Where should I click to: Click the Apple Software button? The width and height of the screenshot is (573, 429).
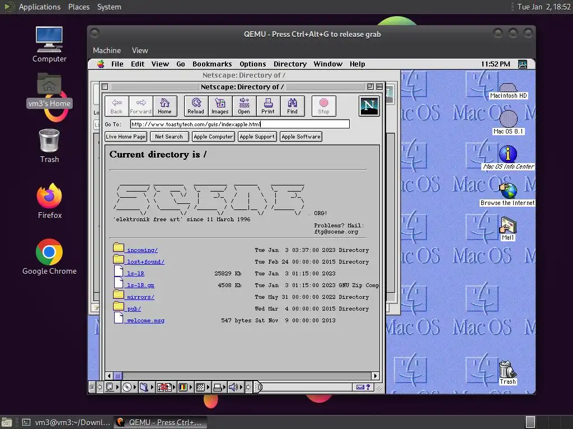point(301,137)
